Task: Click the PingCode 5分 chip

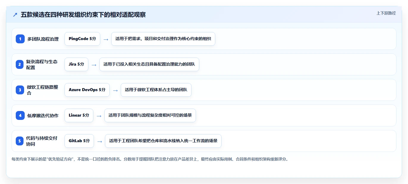Action: tap(82, 39)
